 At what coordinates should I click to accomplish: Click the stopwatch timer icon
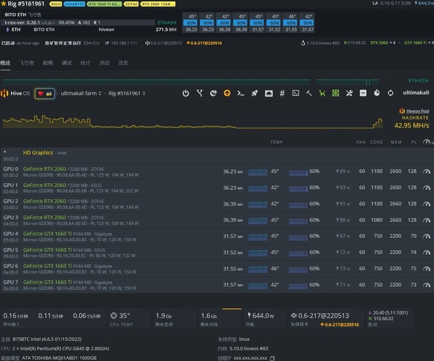click(x=377, y=93)
